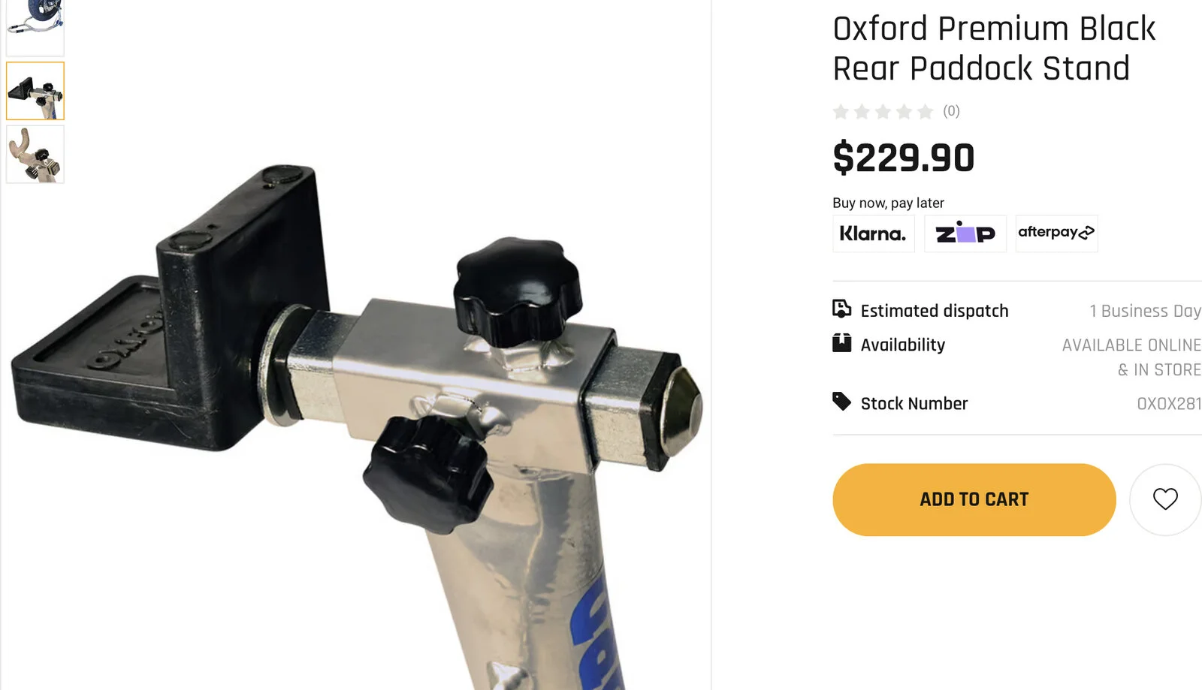Click the Oxford Premium Black product title
This screenshot has height=690, width=1202.
click(x=994, y=48)
